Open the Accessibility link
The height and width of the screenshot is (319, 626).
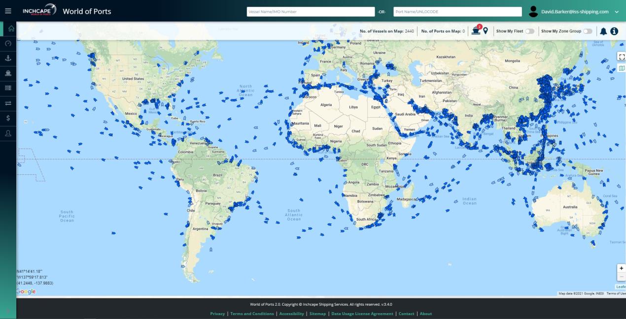point(292,314)
